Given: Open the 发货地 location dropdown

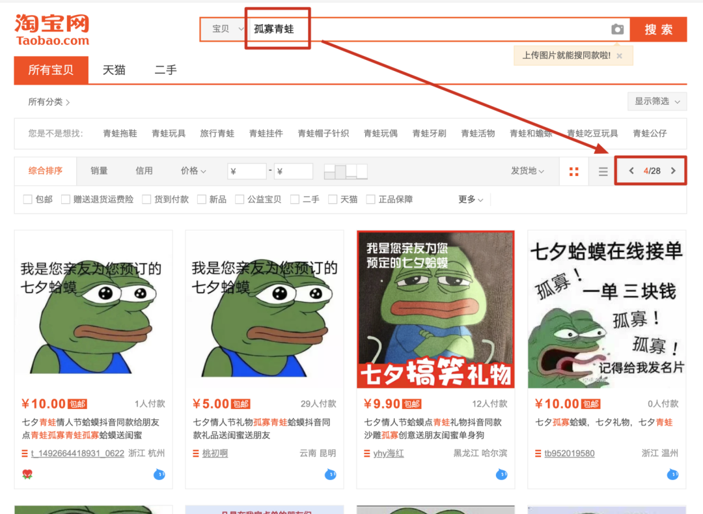Looking at the screenshot, I should [527, 171].
